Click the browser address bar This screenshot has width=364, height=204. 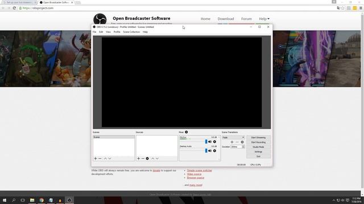click(x=176, y=8)
